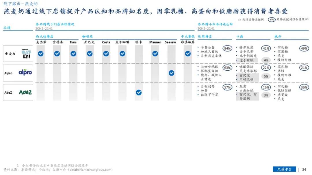Click the 63% badge for Alpro
312x175 pixels.
[227, 68]
